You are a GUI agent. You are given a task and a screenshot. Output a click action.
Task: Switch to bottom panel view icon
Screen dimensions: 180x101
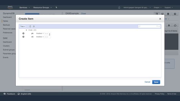point(162,14)
